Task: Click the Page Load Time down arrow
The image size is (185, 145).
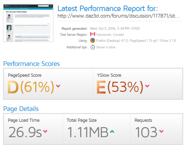Action: click(x=45, y=131)
